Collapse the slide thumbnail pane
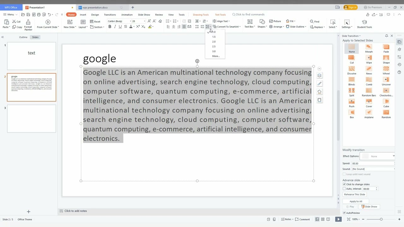This screenshot has width=404, height=227. [x=3, y=37]
